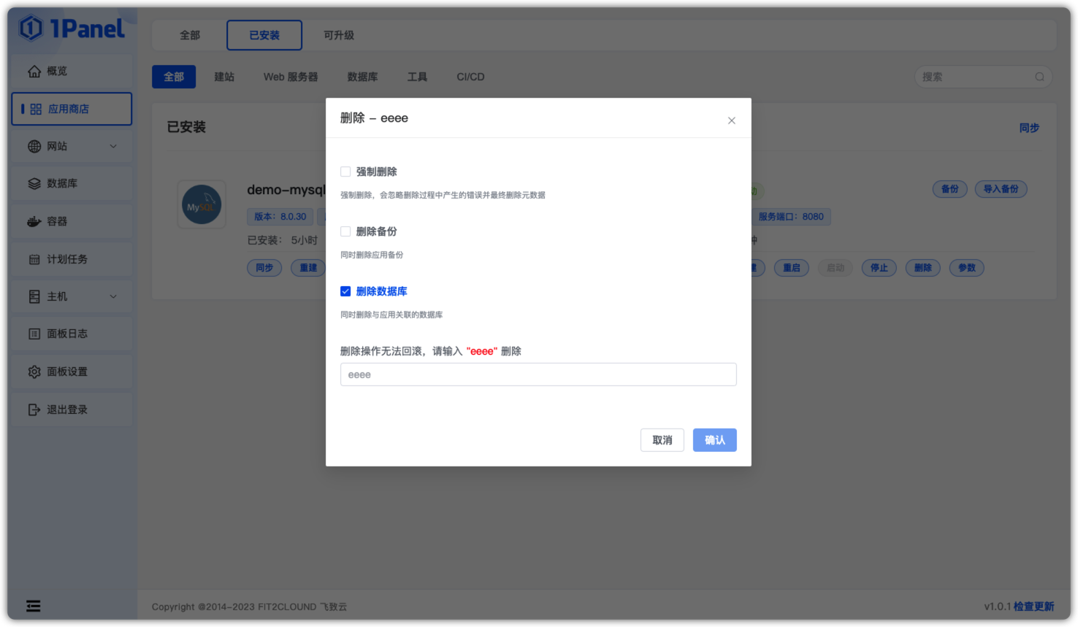The width and height of the screenshot is (1078, 627).
Task: Click the 1Panel logo icon
Action: pyautogui.click(x=31, y=28)
